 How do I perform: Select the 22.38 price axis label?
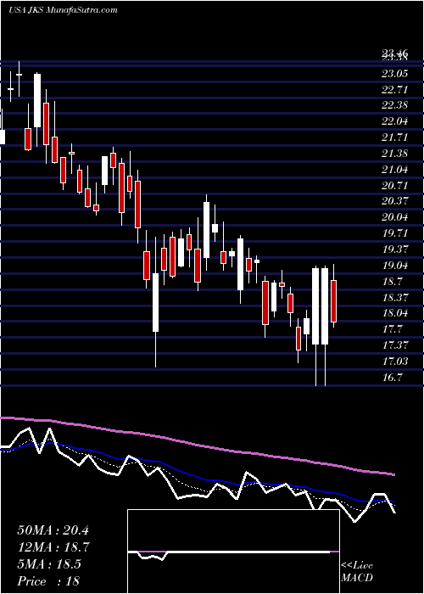point(395,106)
